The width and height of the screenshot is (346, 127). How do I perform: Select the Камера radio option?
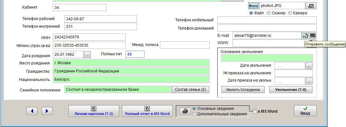pos(290,13)
